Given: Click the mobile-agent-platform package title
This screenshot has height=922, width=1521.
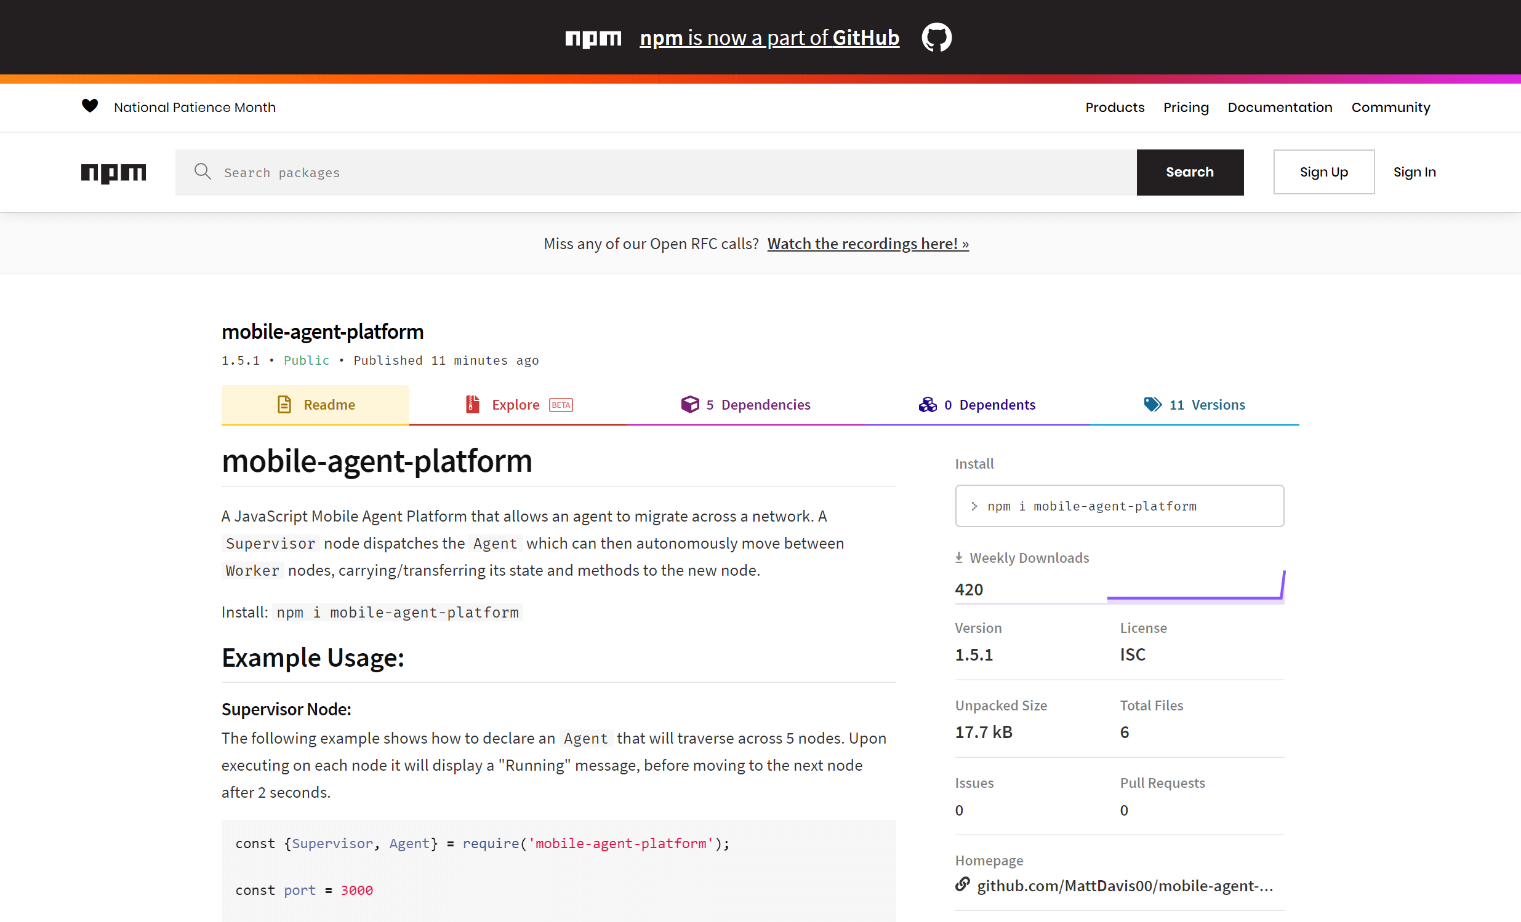Looking at the screenshot, I should [322, 332].
